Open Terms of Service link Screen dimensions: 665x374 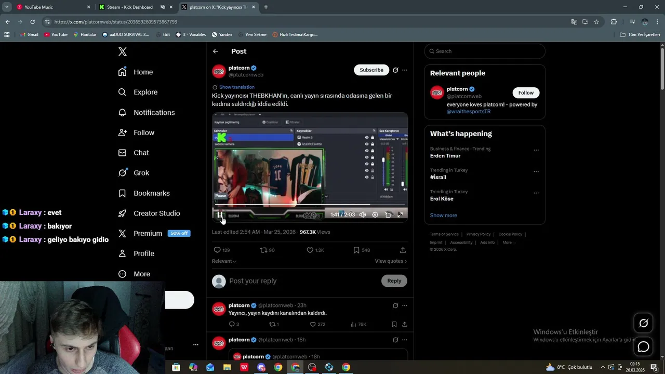444,234
